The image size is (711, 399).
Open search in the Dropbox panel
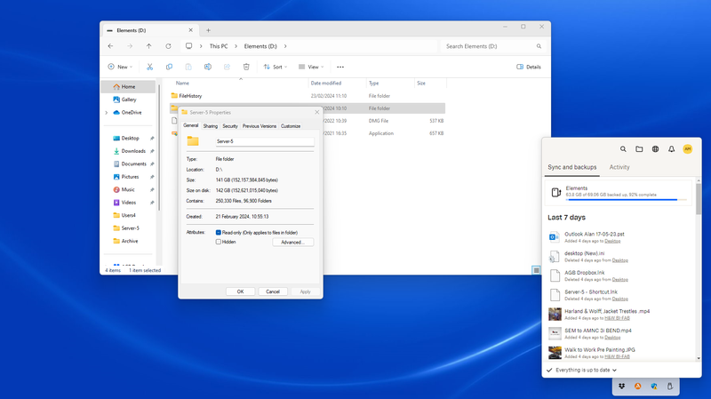coord(623,148)
